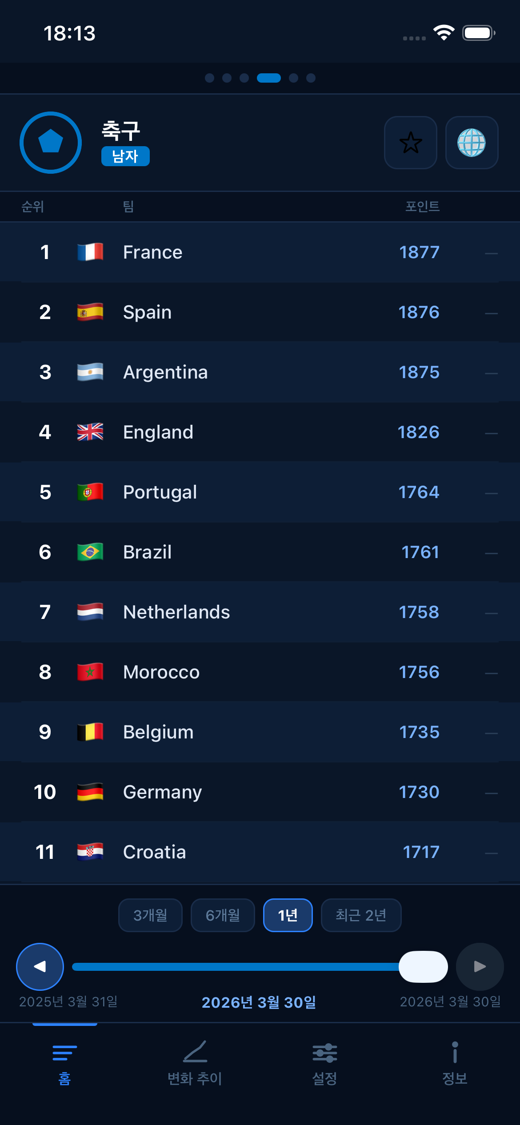Select the 3개월 time range
This screenshot has height=1125, width=520.
[x=150, y=915]
